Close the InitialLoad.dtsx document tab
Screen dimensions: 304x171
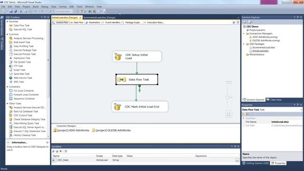(x=80, y=18)
